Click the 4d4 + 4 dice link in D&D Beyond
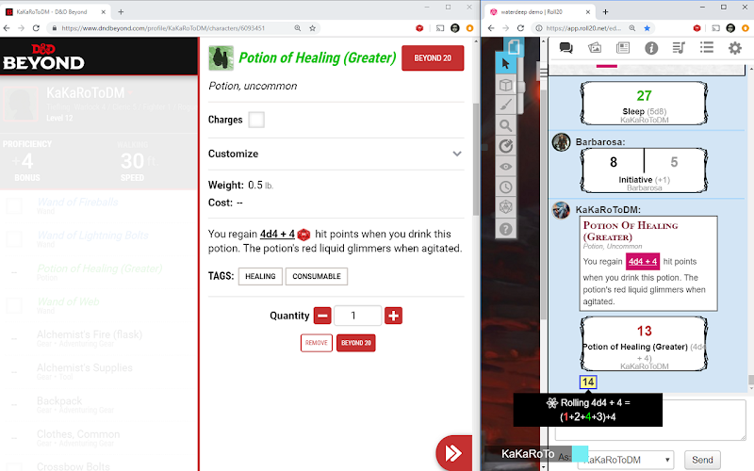Screen dimensions: 754x471 tap(277, 234)
